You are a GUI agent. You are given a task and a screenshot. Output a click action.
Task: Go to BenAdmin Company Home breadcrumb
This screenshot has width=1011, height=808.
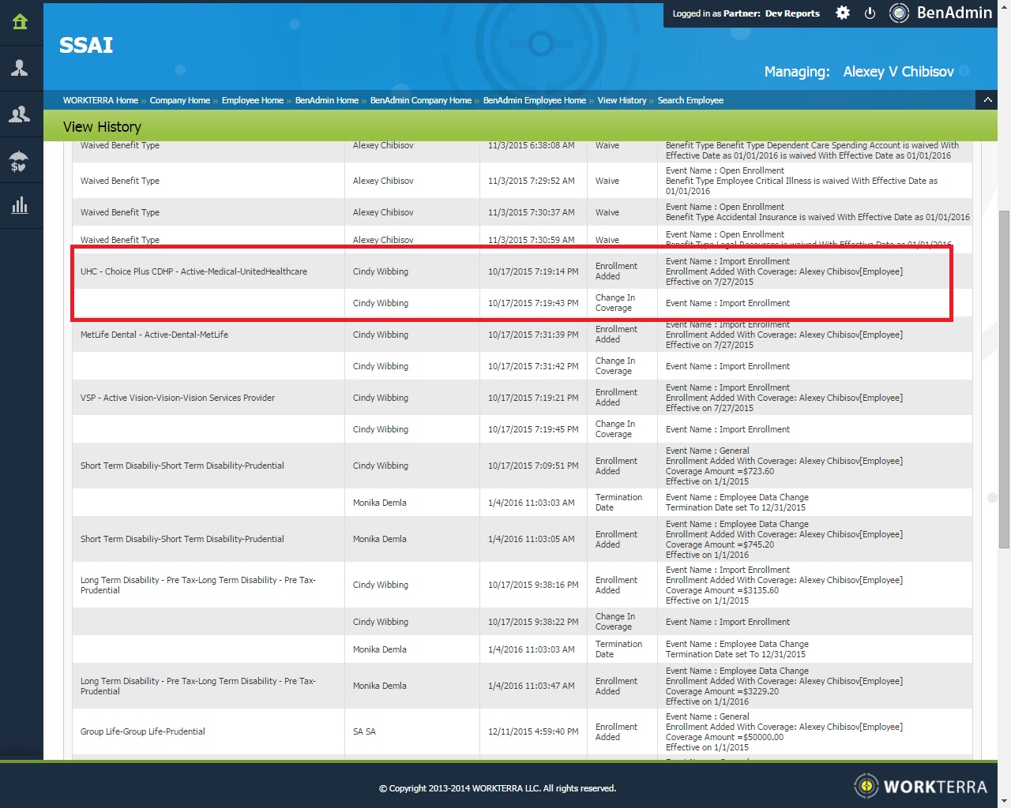coord(420,100)
